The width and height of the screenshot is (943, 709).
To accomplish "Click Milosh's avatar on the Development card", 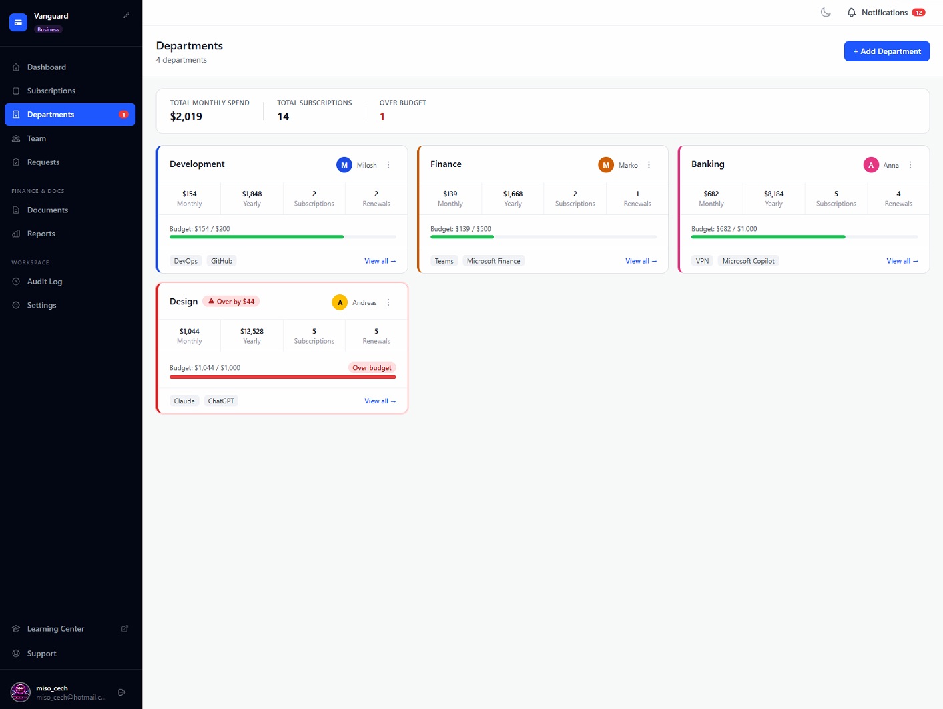I will [x=344, y=165].
